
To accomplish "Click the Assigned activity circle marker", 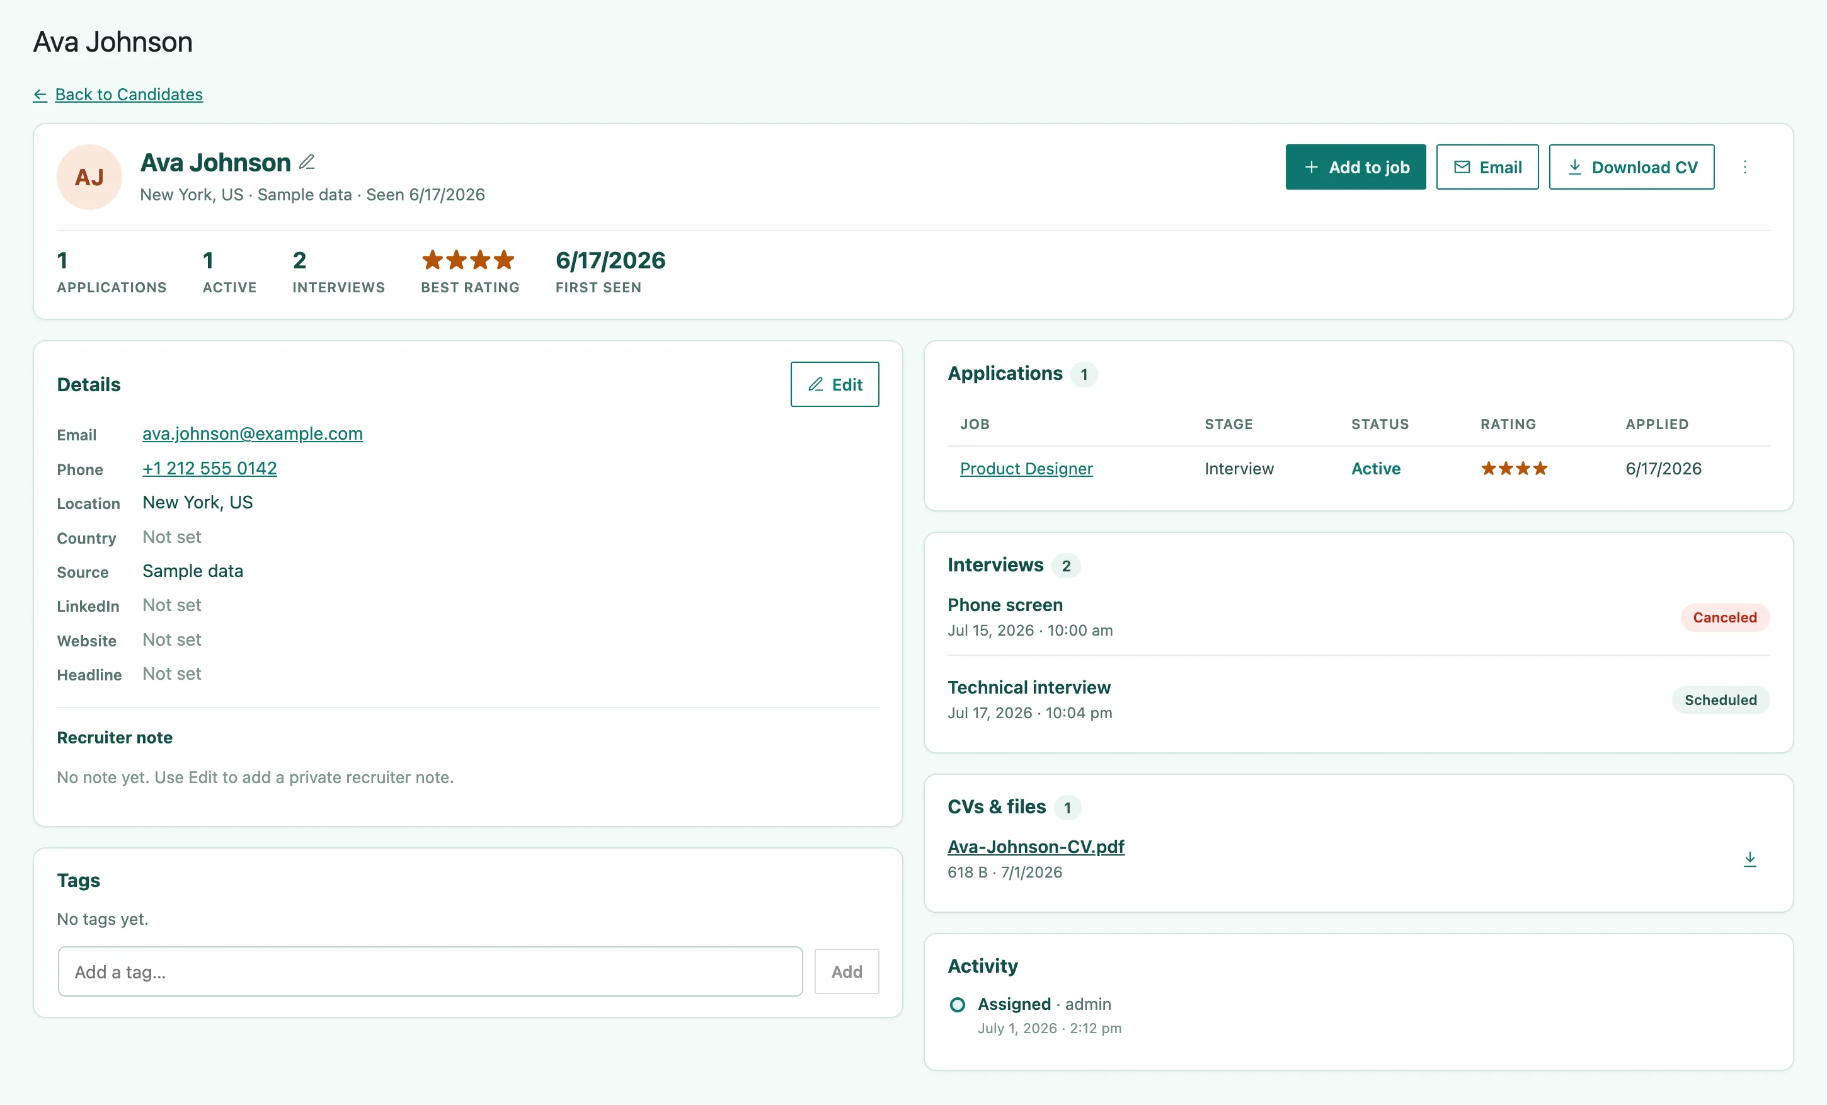I will [957, 1005].
